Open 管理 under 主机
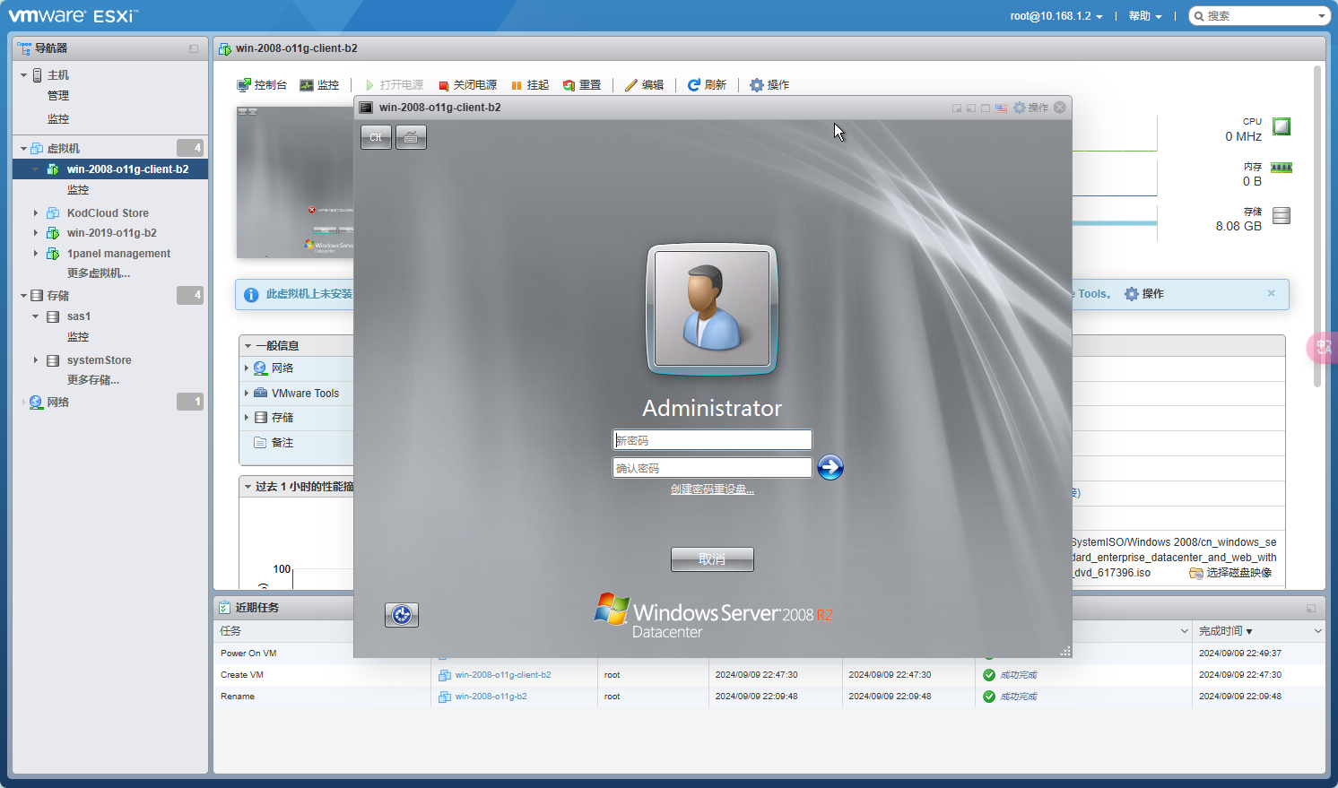This screenshot has width=1338, height=788. (x=58, y=96)
